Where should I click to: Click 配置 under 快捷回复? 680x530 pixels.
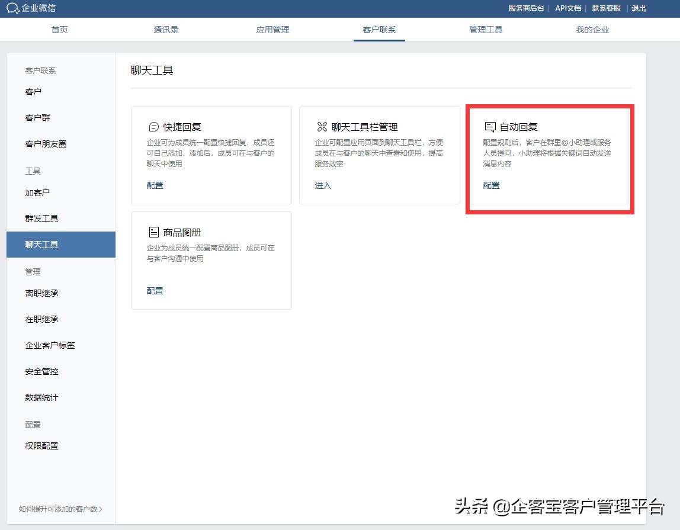(x=155, y=185)
